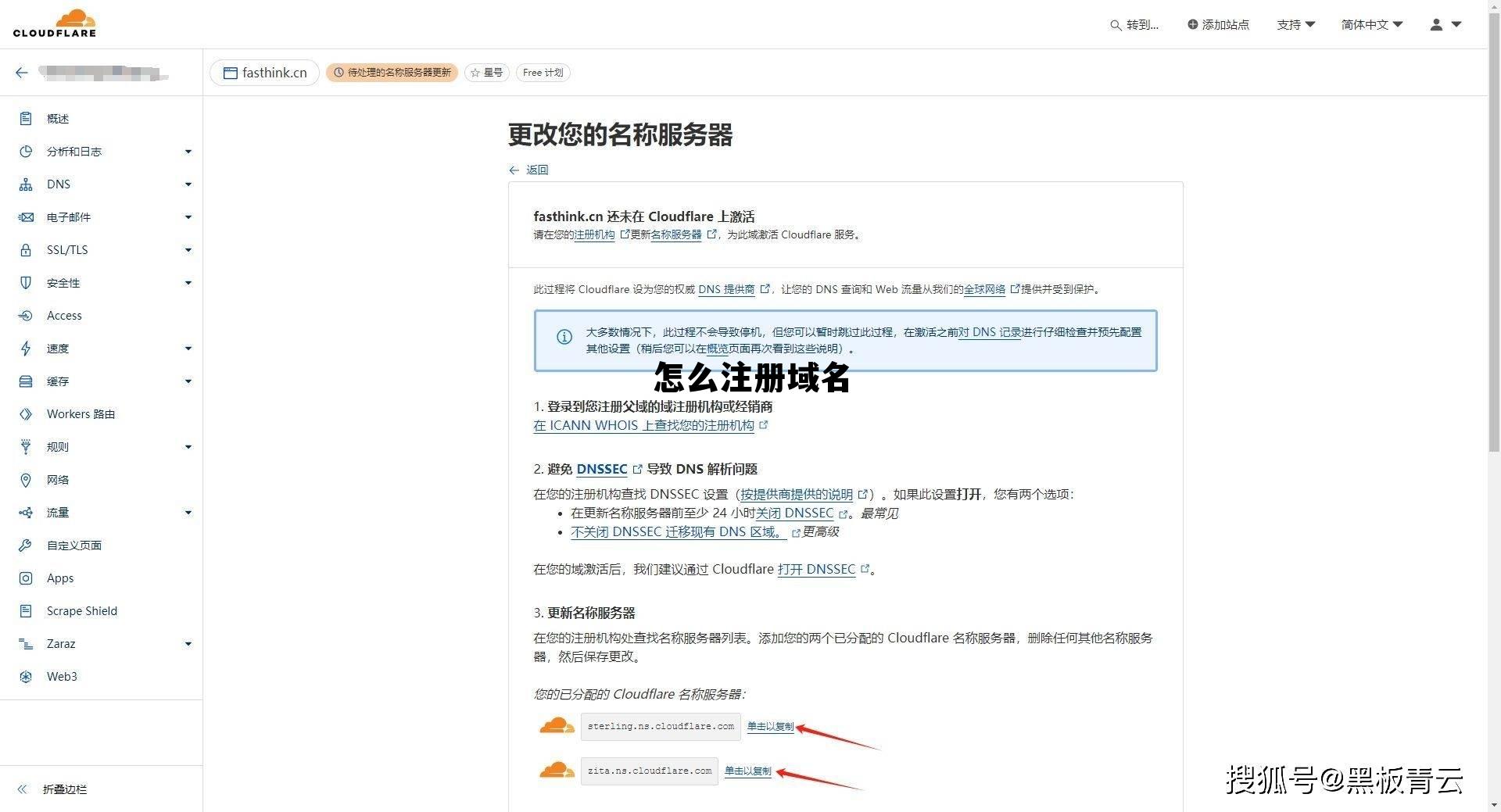Click the search magnifier 转到...
1501x812 pixels.
(x=1115, y=25)
